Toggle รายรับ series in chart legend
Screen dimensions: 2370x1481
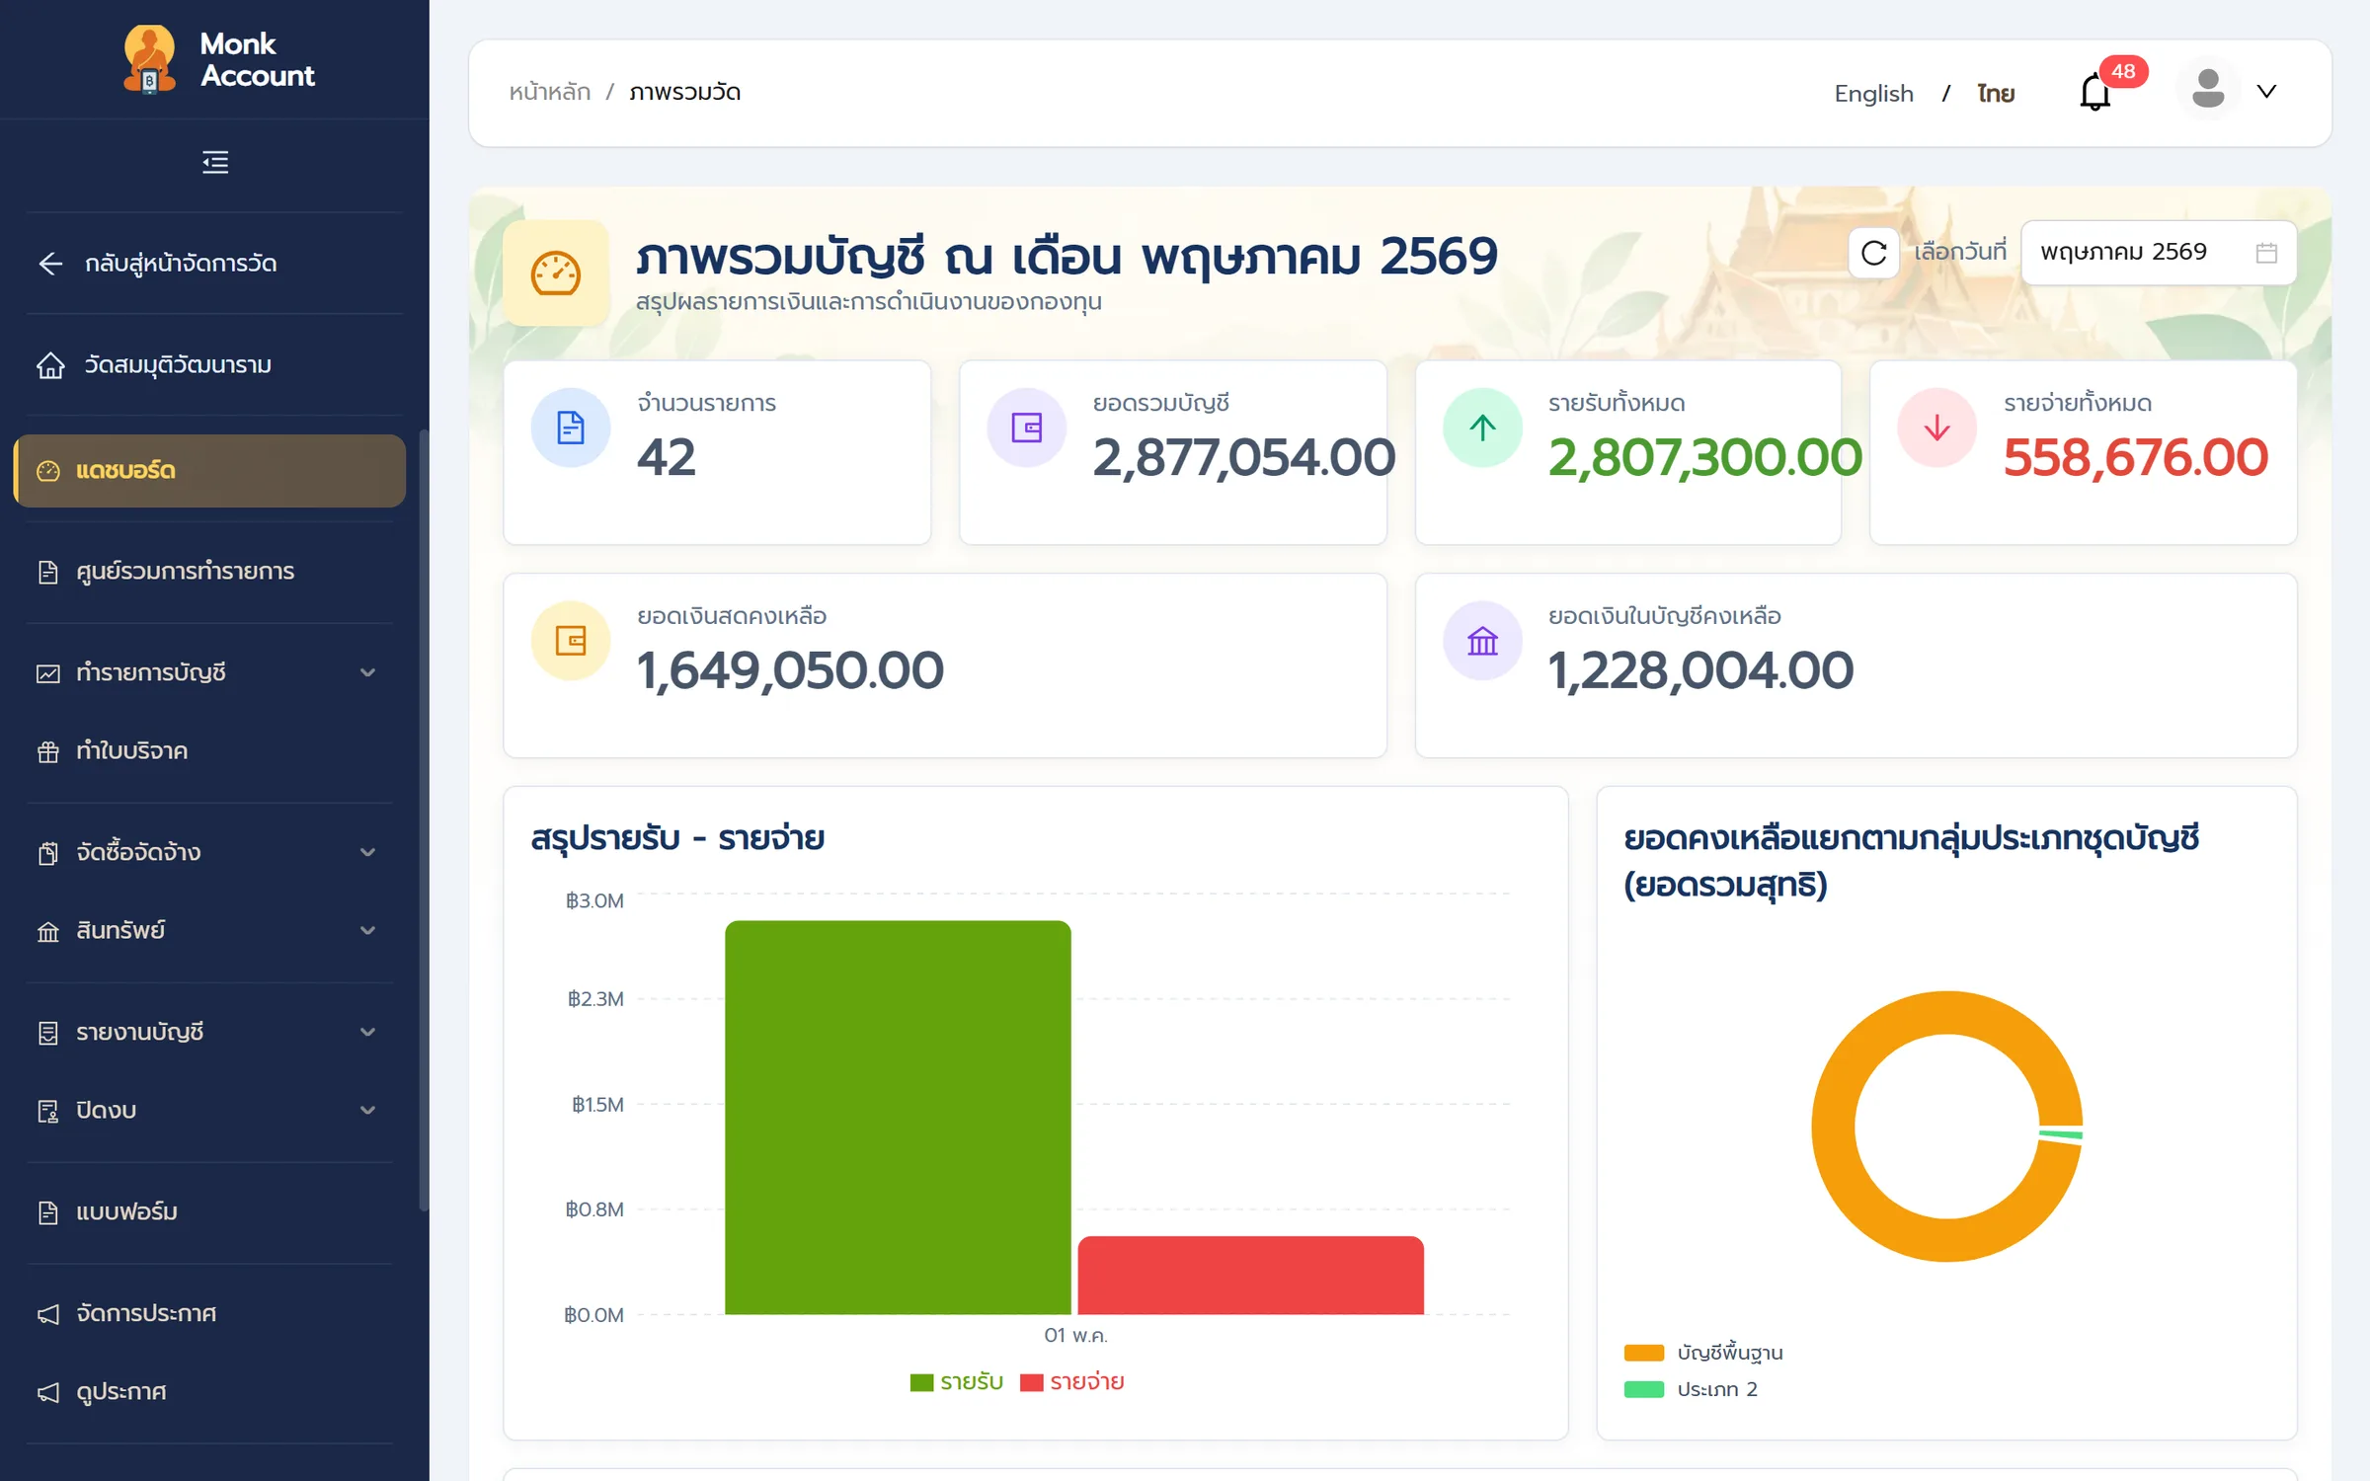coord(956,1382)
